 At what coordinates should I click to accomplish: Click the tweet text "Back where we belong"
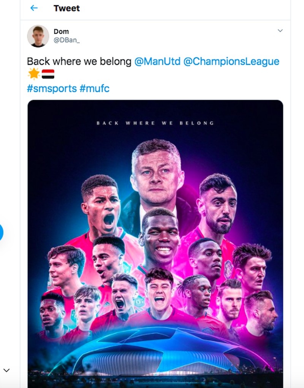point(79,62)
